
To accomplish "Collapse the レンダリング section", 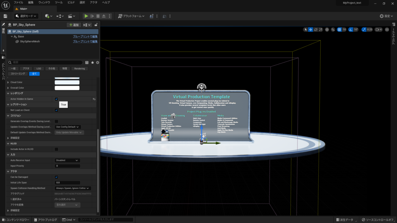I will 7,93.
